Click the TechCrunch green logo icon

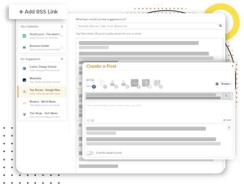click(x=25, y=36)
